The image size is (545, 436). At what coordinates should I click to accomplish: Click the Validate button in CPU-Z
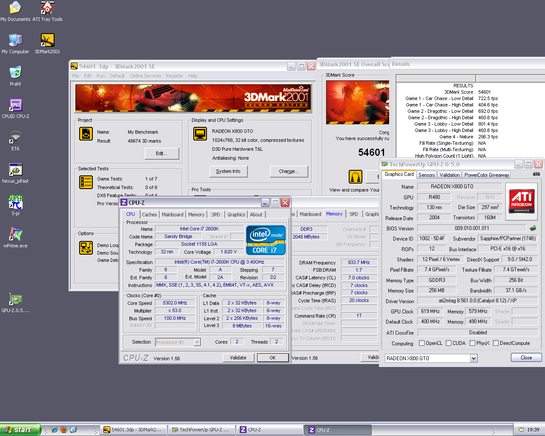[x=238, y=358]
